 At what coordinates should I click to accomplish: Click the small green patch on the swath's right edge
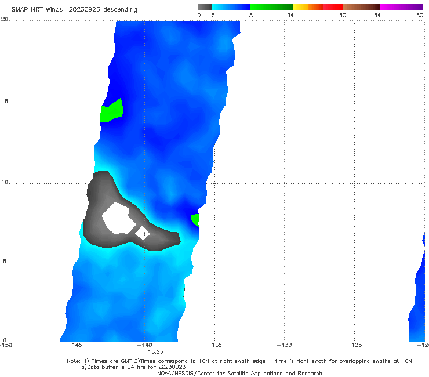click(195, 220)
